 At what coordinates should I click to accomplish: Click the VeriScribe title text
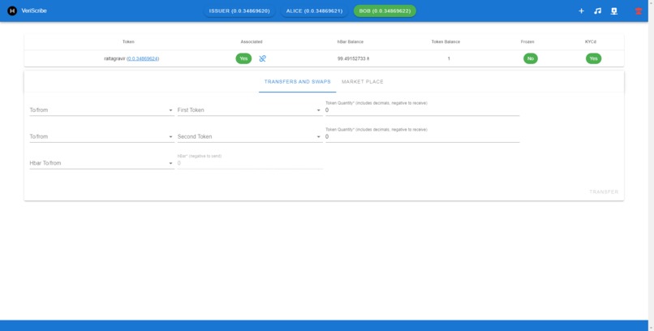coord(34,11)
